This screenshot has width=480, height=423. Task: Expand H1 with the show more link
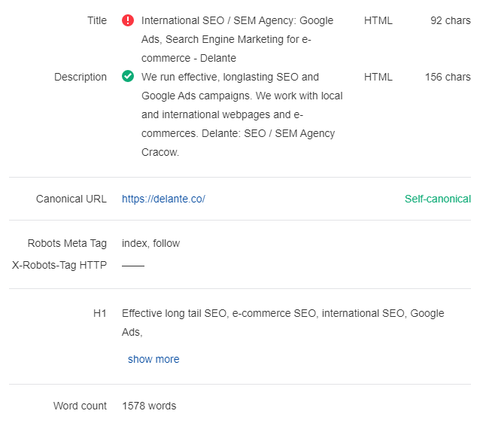pos(153,359)
